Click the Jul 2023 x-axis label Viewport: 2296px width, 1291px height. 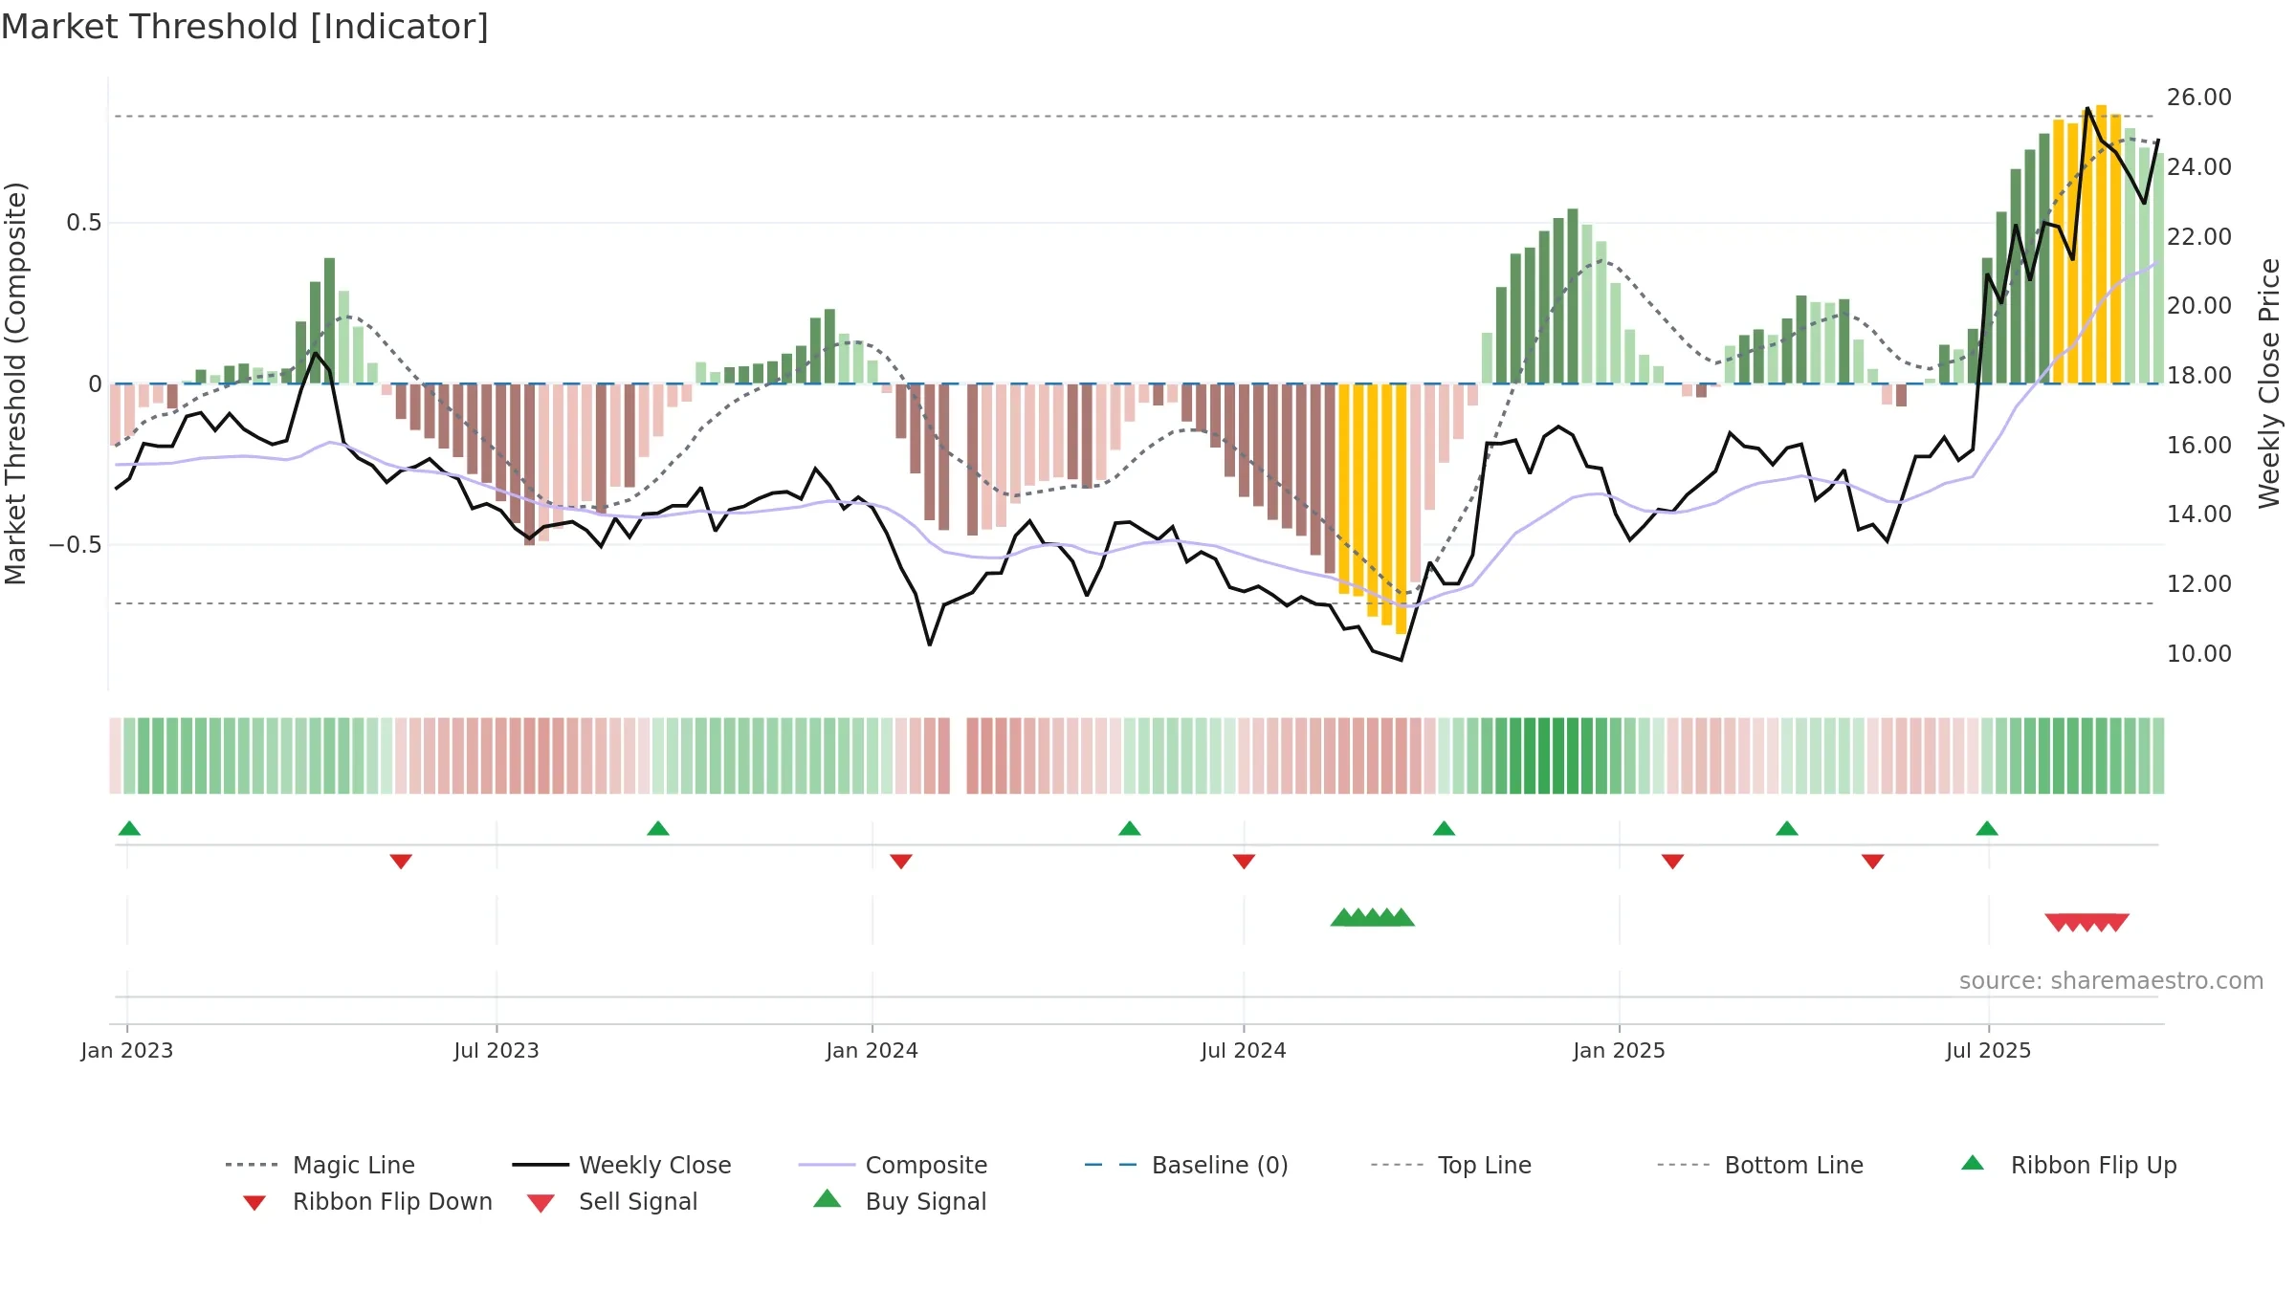pyautogui.click(x=497, y=1050)
